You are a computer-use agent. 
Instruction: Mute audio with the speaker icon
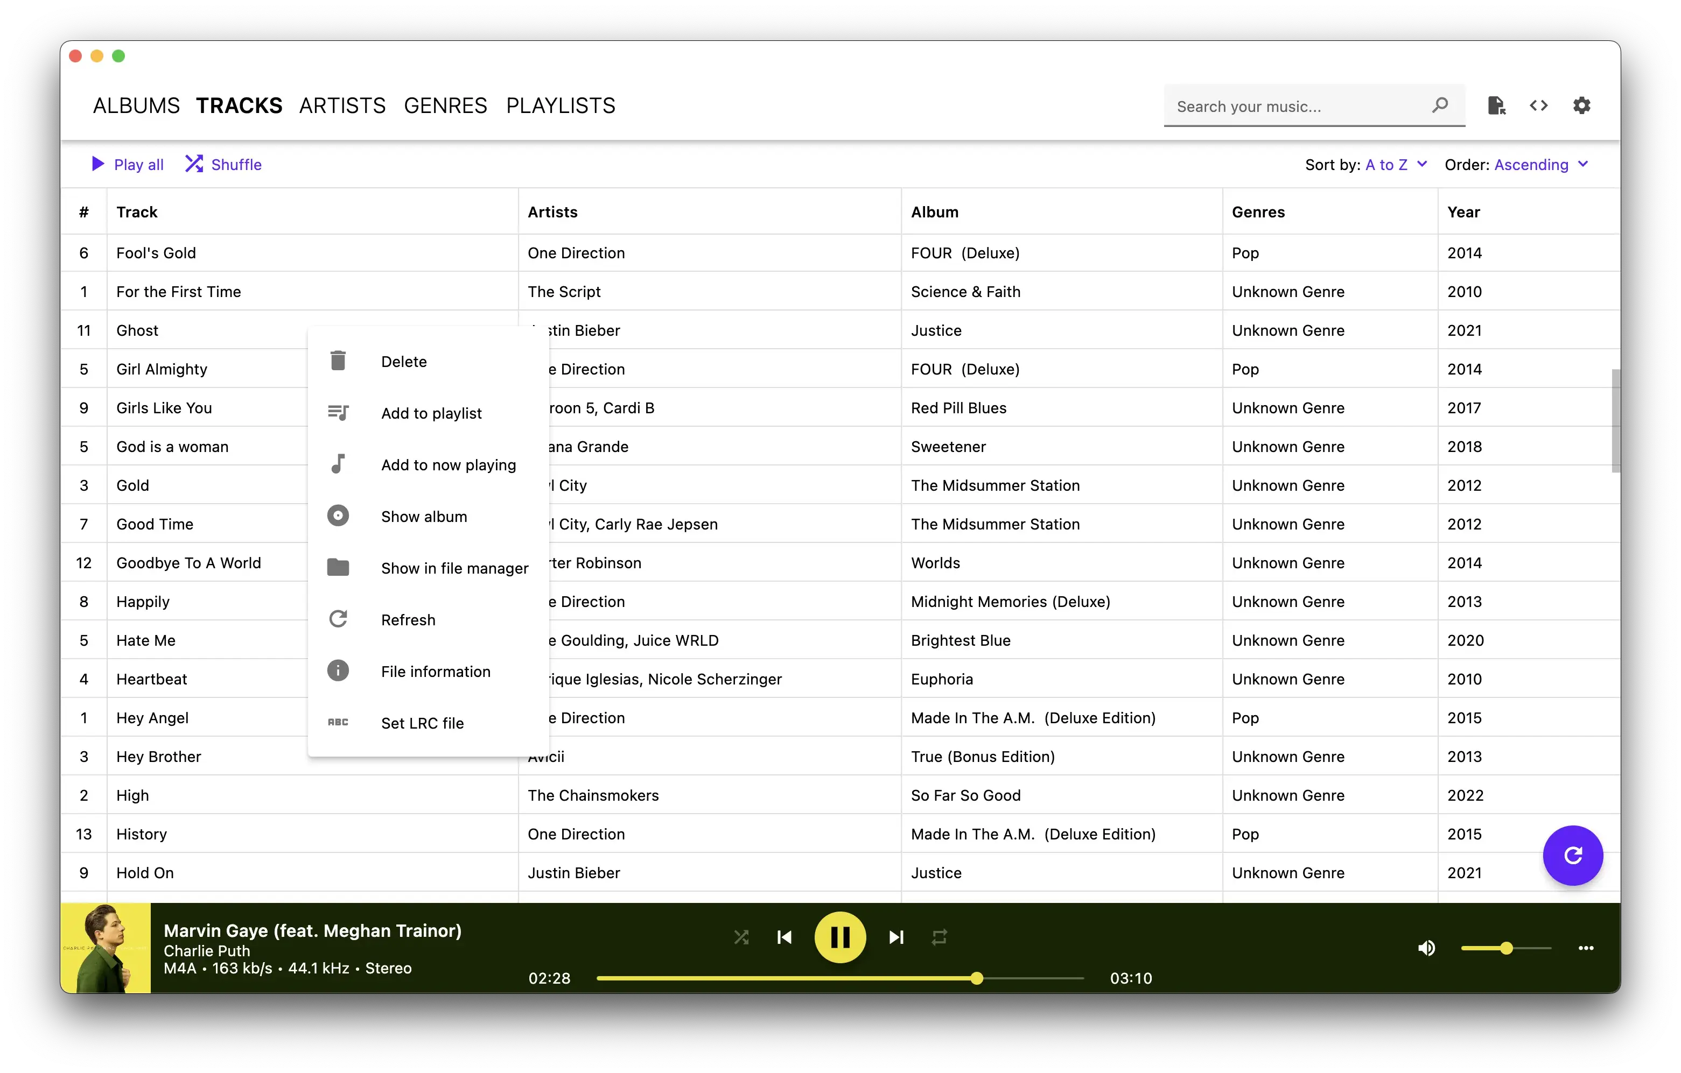[x=1426, y=948]
